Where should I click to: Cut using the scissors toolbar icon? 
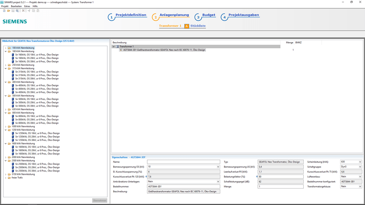click(29, 10)
